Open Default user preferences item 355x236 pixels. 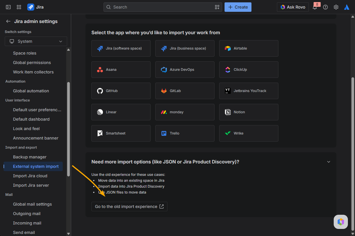pos(37,110)
